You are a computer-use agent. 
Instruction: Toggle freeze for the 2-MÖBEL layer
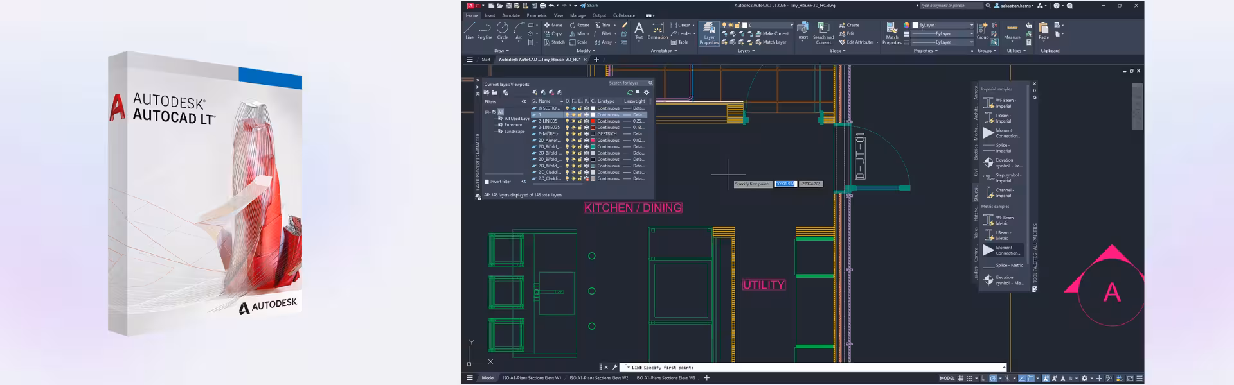[x=573, y=134]
